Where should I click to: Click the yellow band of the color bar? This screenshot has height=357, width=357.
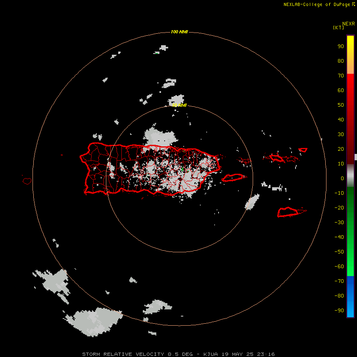(x=350, y=55)
